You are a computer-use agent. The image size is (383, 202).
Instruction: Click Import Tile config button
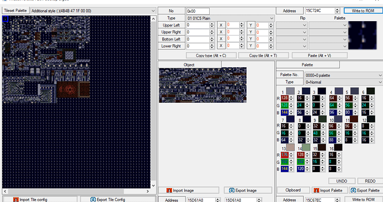click(x=40, y=199)
